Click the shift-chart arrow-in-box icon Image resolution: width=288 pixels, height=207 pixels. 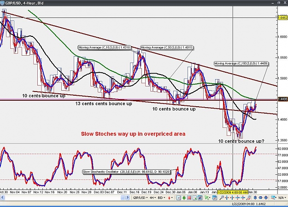[178, 198]
